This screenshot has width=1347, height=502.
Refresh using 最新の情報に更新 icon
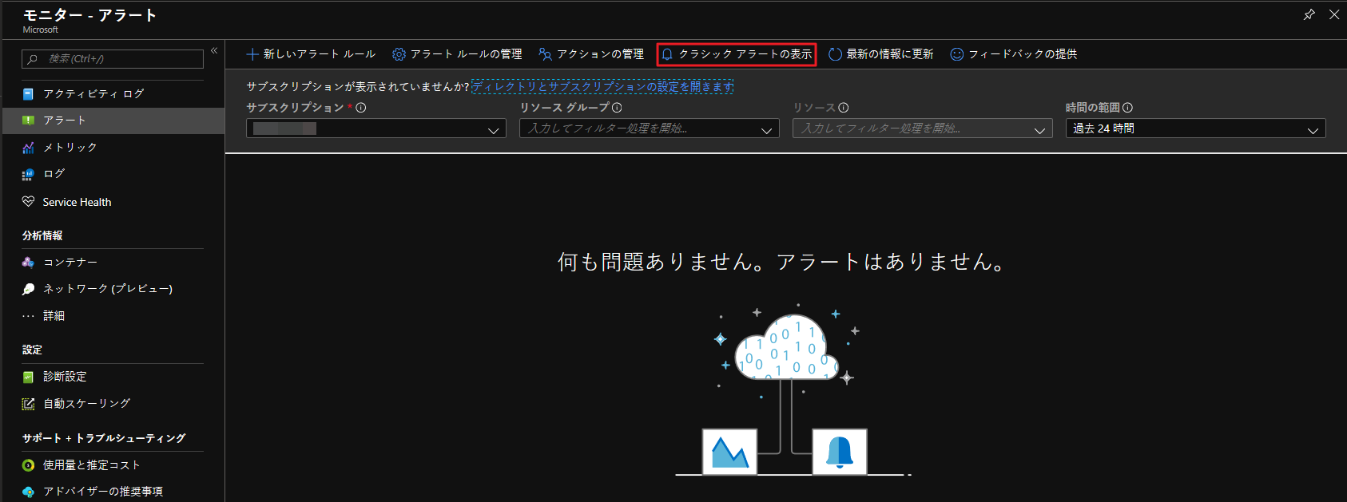click(835, 54)
